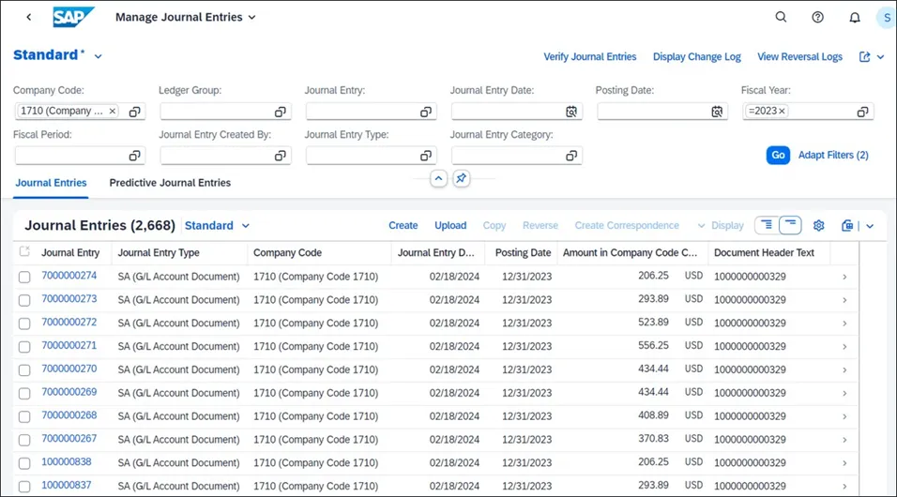
Task: Open the help question mark icon
Action: (x=817, y=17)
